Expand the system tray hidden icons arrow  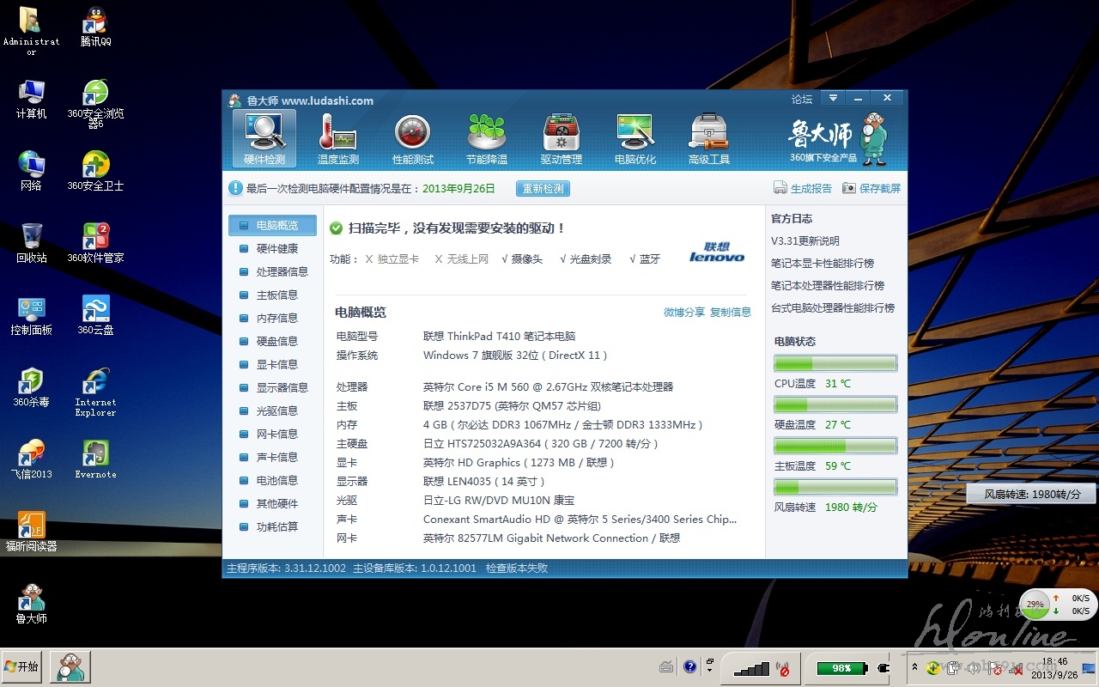click(914, 667)
